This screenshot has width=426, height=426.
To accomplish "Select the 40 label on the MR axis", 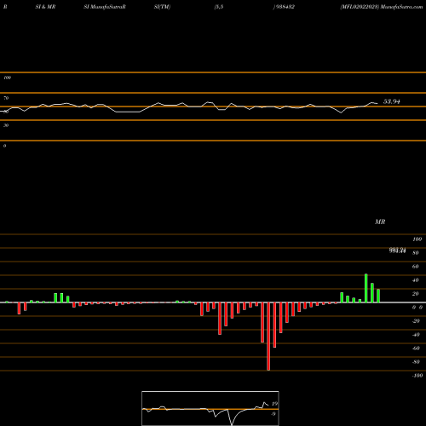I will pyautogui.click(x=416, y=280).
